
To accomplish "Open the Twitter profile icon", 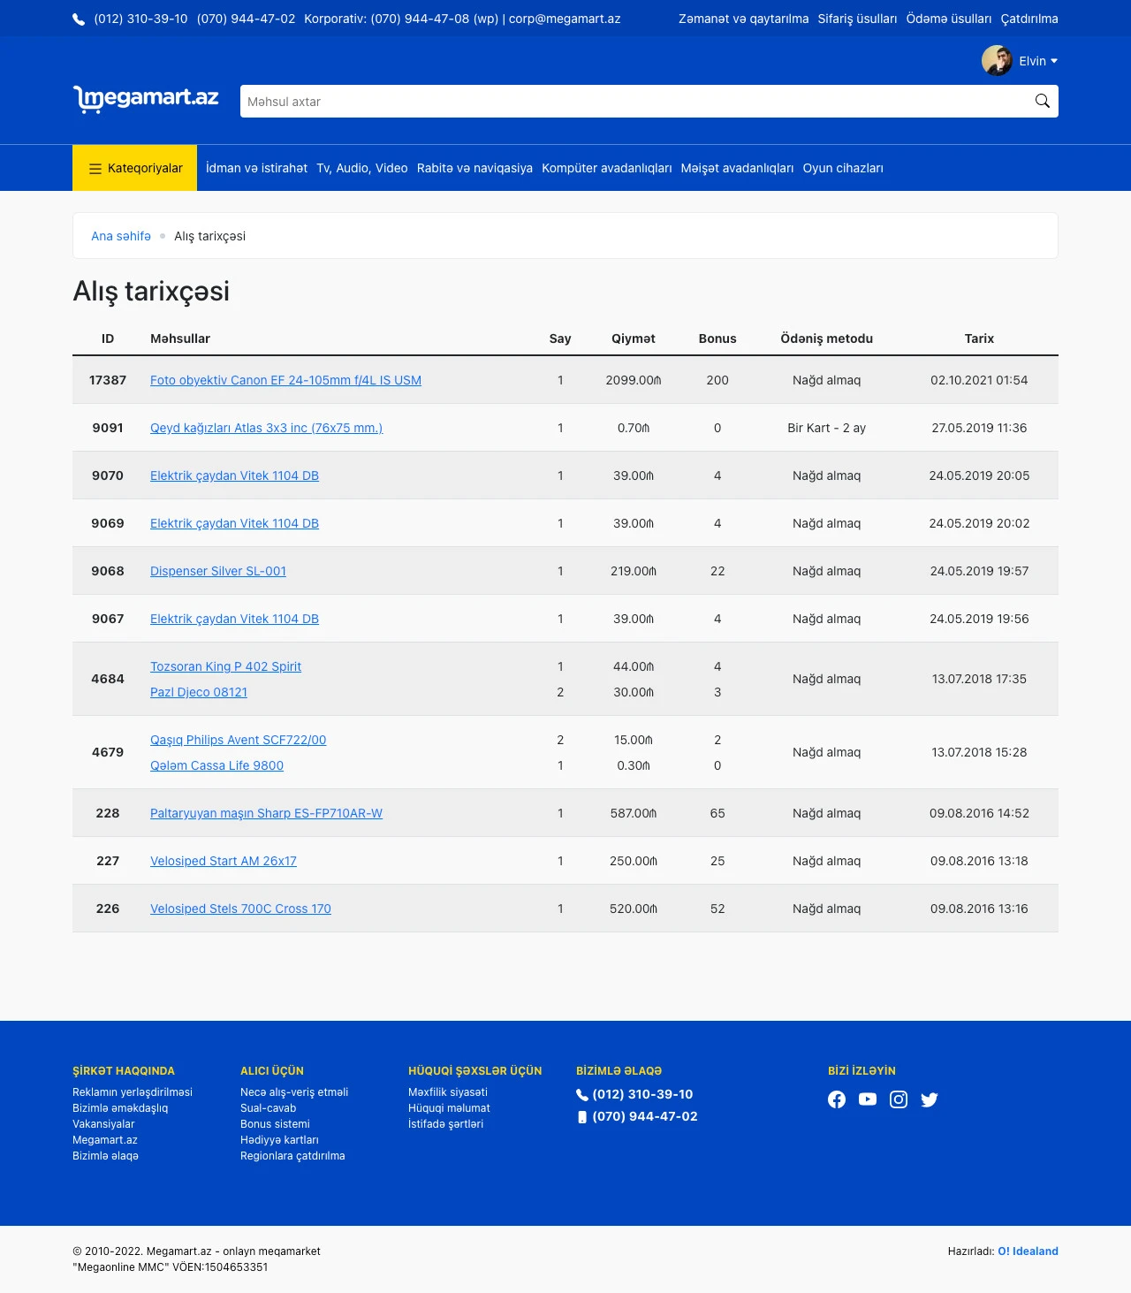I will [930, 1099].
